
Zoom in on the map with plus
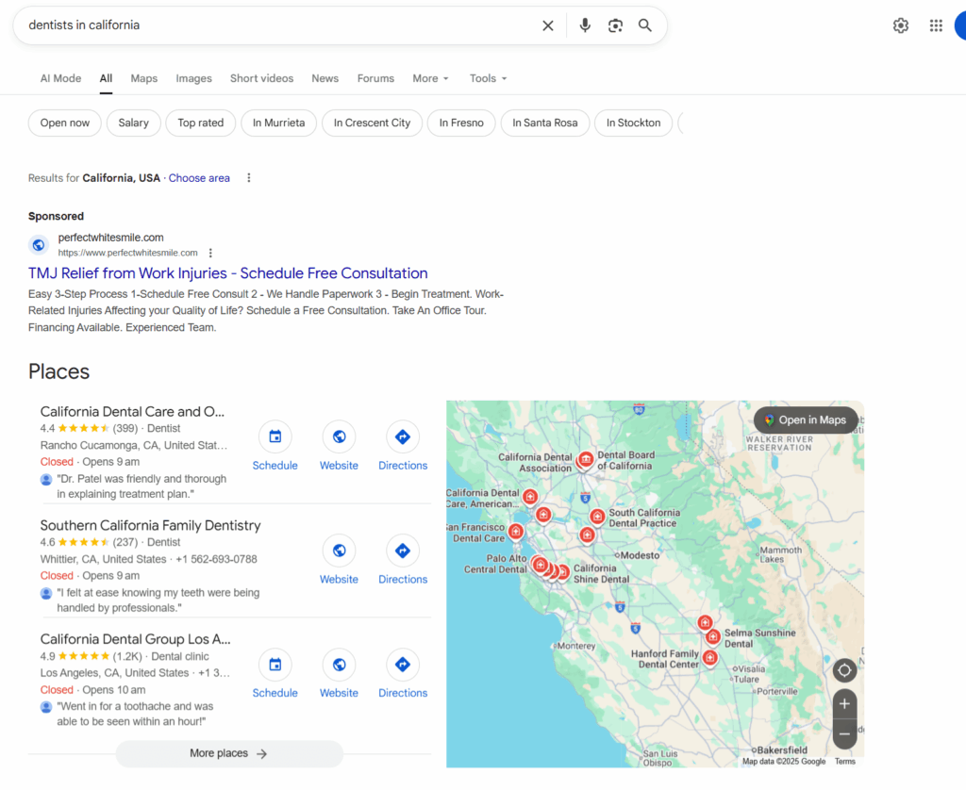(x=844, y=704)
